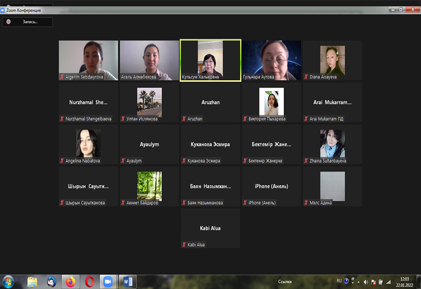The width and height of the screenshot is (421, 289).
Task: Click the iPhone (Анель) participant tile
Action: 272,187
